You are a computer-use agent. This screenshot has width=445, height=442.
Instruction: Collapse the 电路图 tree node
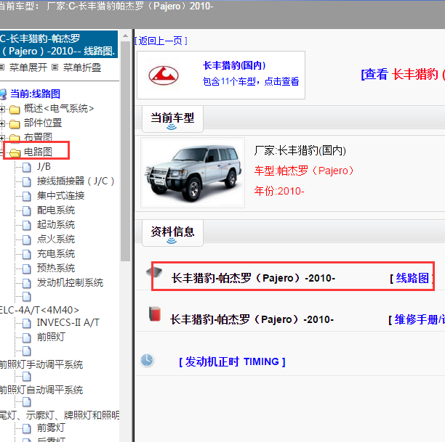click(x=1, y=152)
